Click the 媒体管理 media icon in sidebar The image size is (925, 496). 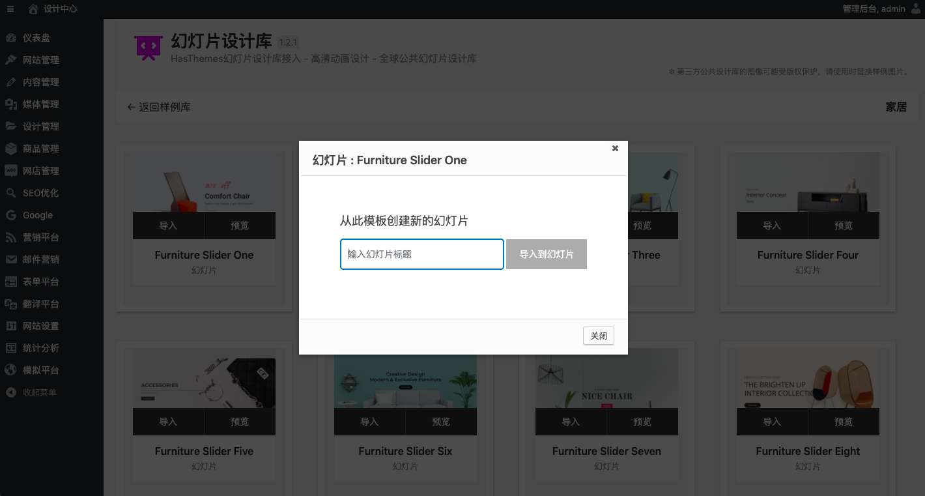11,104
